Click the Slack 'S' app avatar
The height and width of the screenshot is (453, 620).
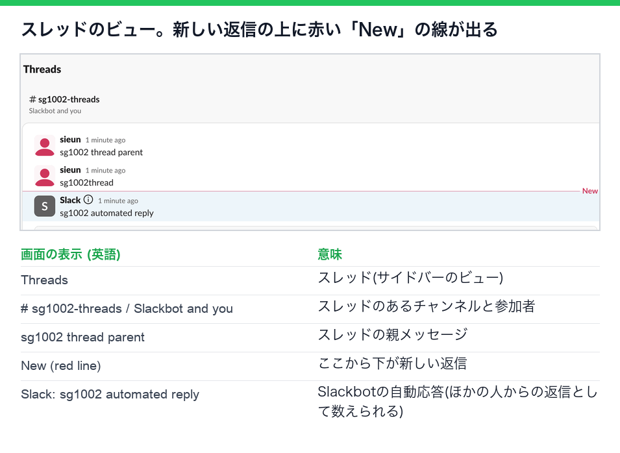(44, 206)
